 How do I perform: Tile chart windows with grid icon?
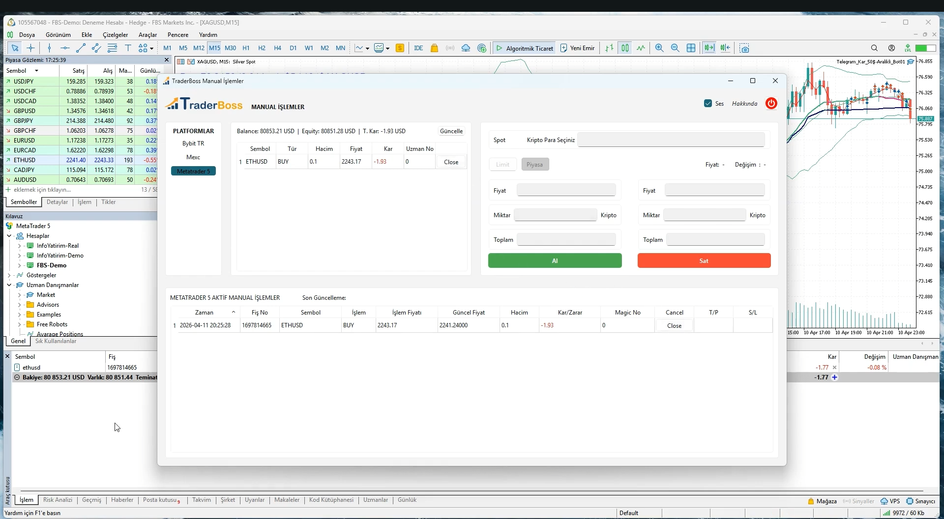[691, 48]
